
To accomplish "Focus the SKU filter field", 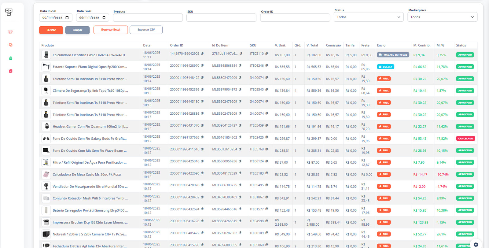I will pos(221,18).
